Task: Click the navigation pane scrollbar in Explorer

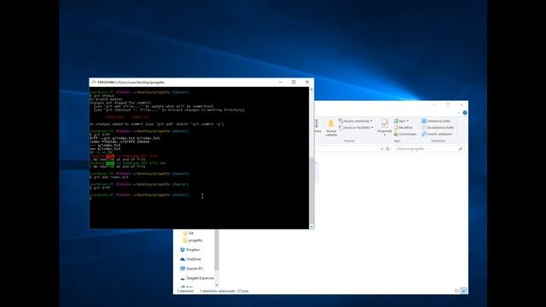Action: [x=217, y=250]
